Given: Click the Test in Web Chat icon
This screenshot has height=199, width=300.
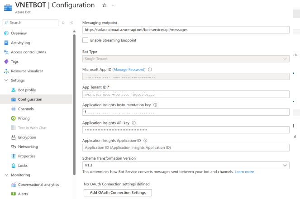Looking at the screenshot, I should (x=14, y=128).
